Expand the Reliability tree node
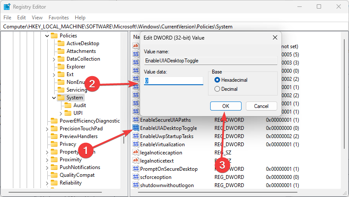 pos(47,183)
